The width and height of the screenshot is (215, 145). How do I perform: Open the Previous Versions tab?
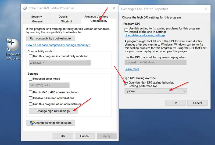click(x=96, y=17)
